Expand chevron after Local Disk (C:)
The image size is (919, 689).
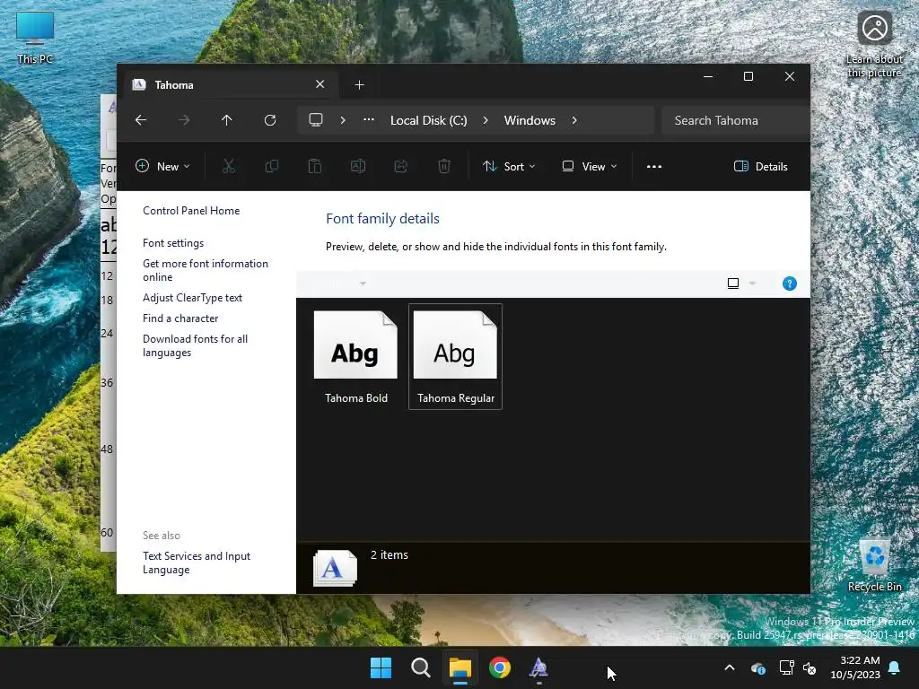pyautogui.click(x=486, y=120)
